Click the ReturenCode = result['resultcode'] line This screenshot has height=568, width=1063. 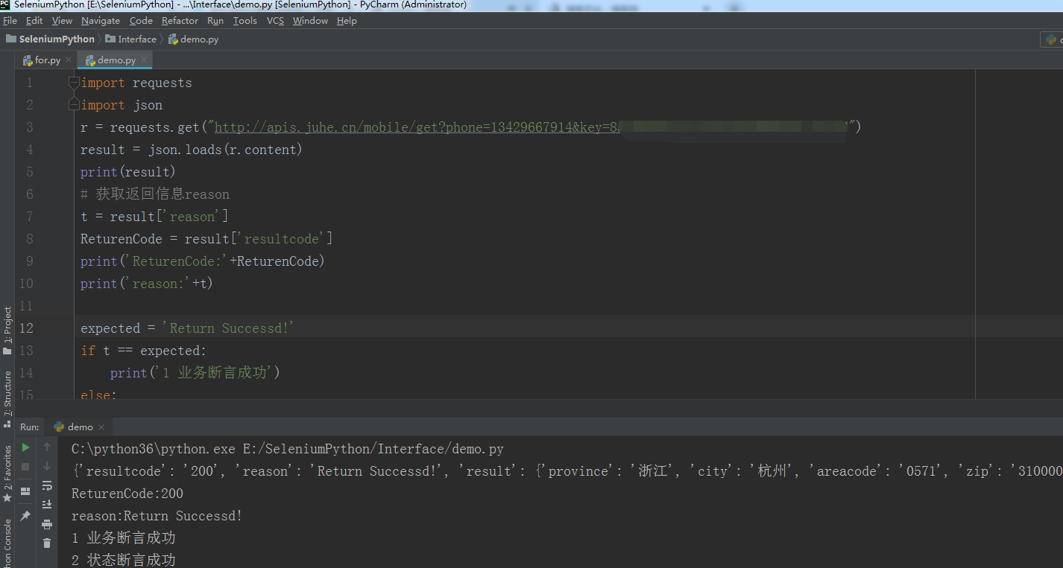[206, 239]
